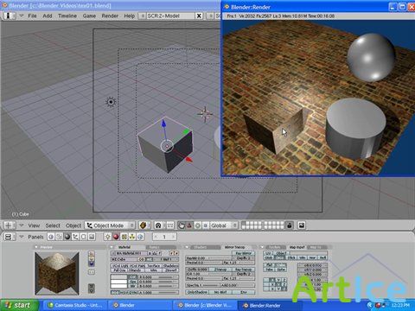Screen dimensions: 415x311
Task: Toggle Ray Transp button
Action: pyautogui.click(x=244, y=270)
